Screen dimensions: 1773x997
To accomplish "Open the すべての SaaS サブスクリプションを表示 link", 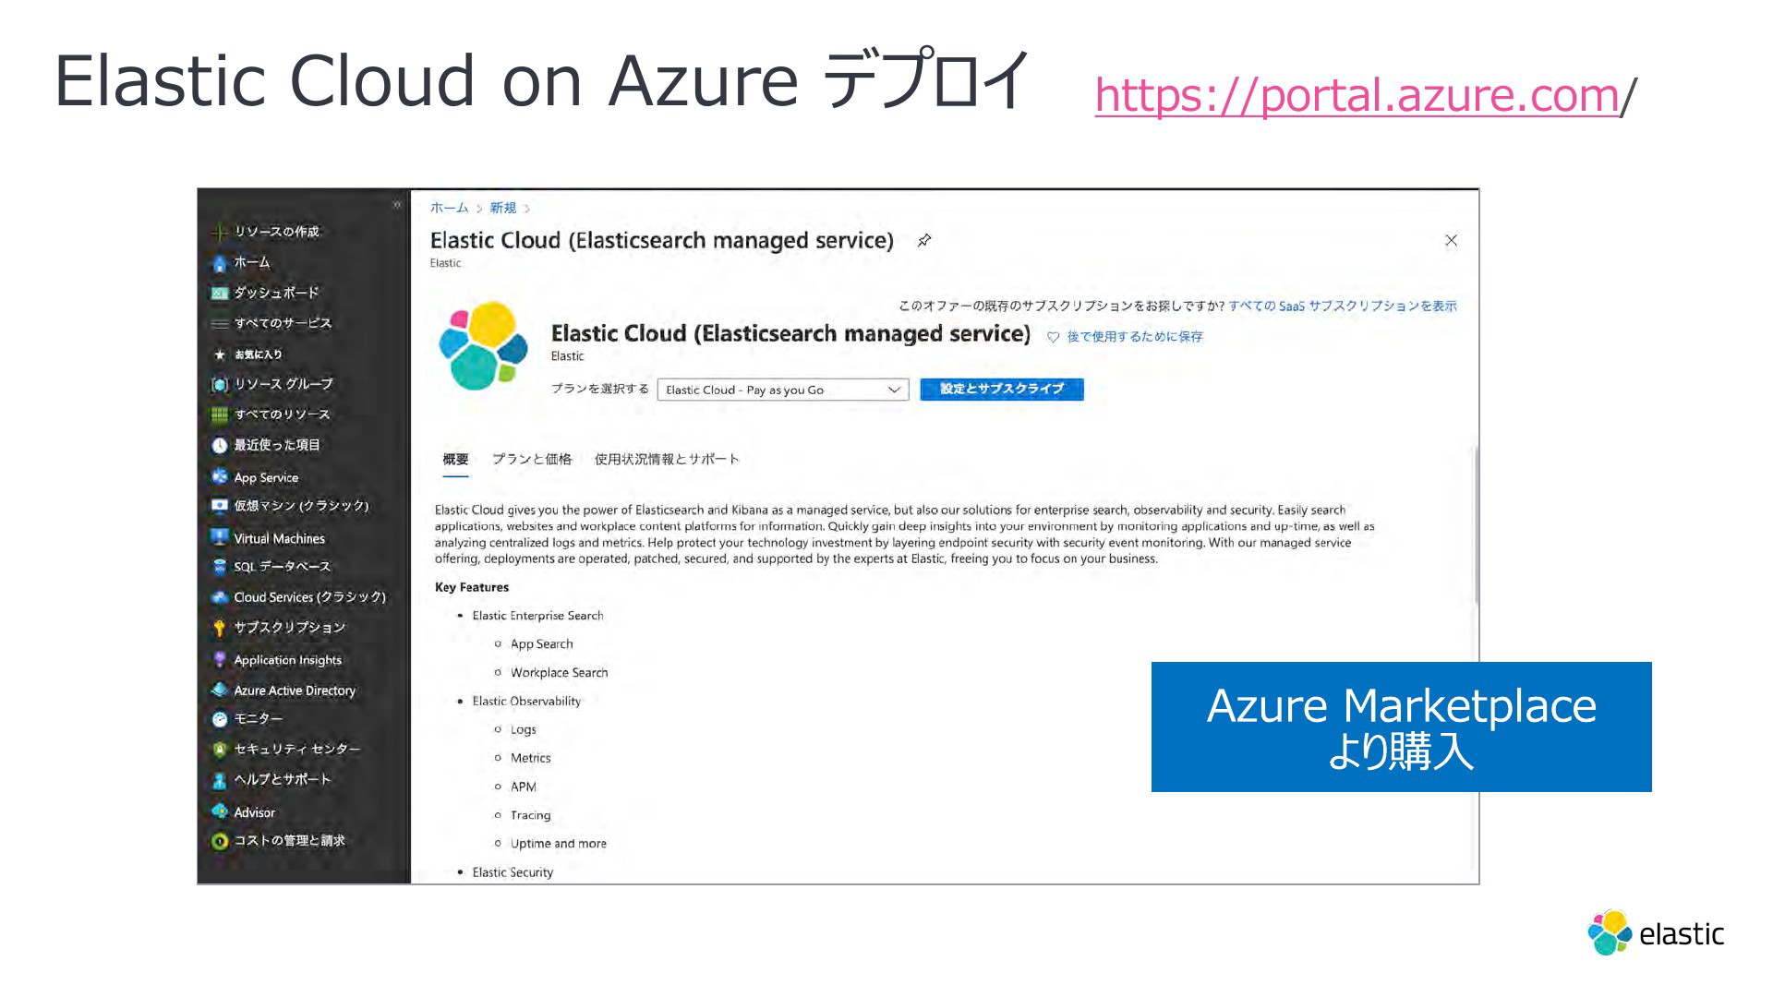I will click(1342, 306).
